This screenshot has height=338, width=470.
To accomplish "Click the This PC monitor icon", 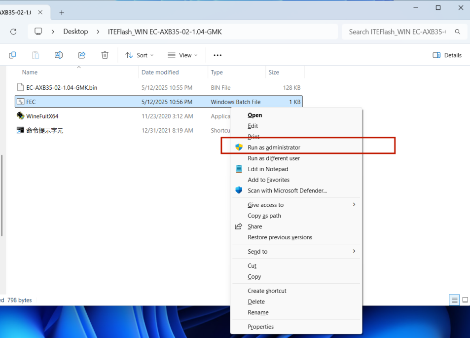I will (x=38, y=32).
